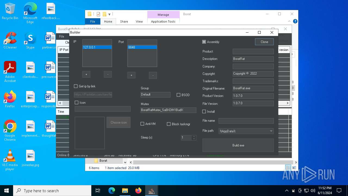Toggle the Assembly checkbox
This screenshot has width=348, height=196.
point(204,42)
